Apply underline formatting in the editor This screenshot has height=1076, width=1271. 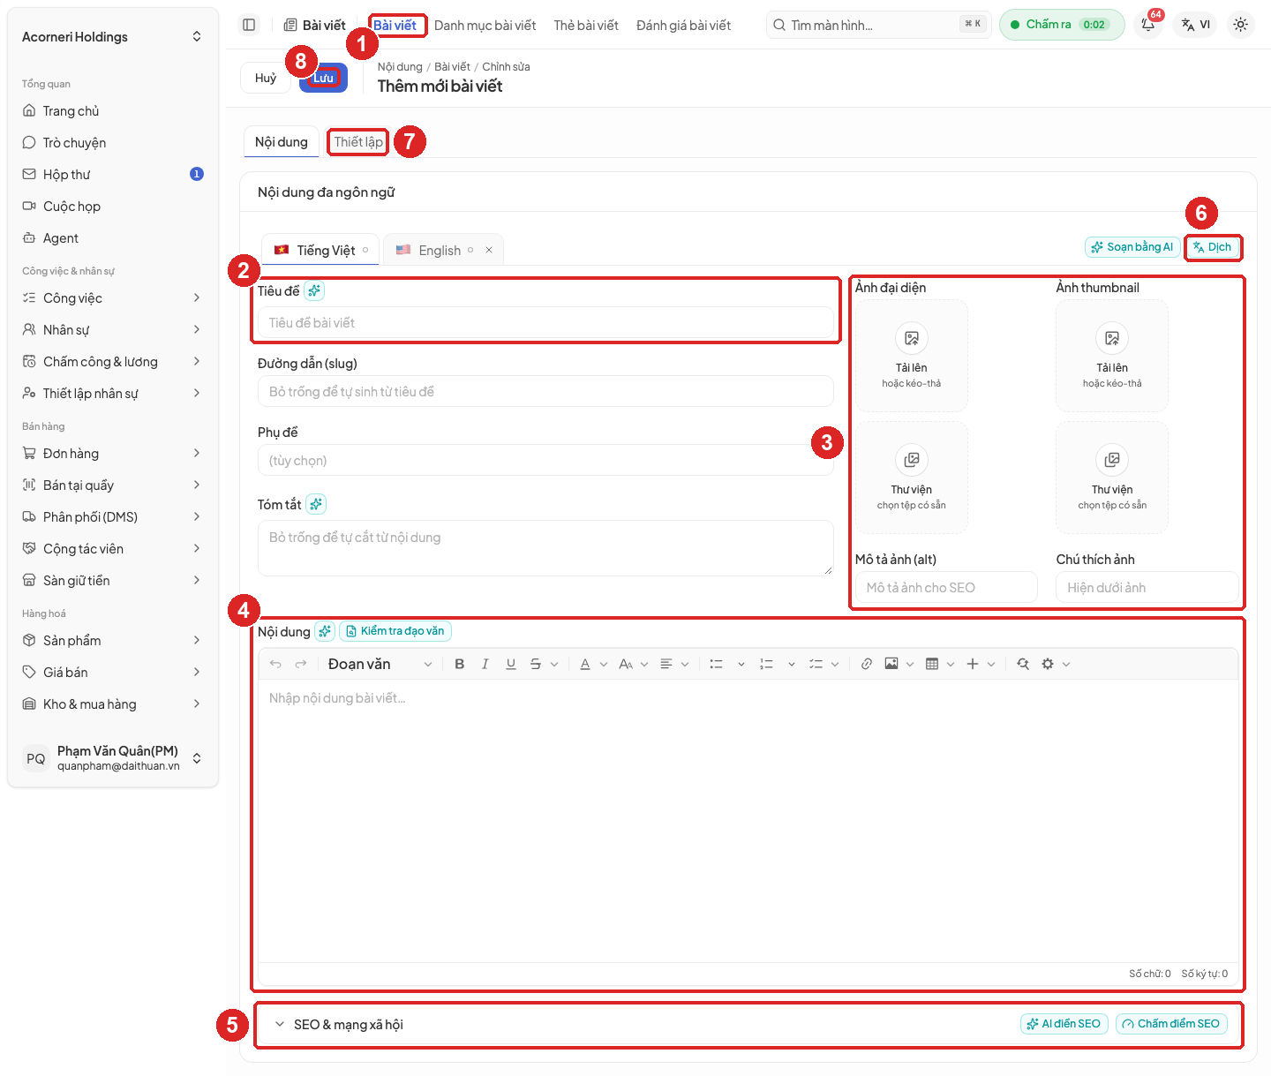pos(510,664)
